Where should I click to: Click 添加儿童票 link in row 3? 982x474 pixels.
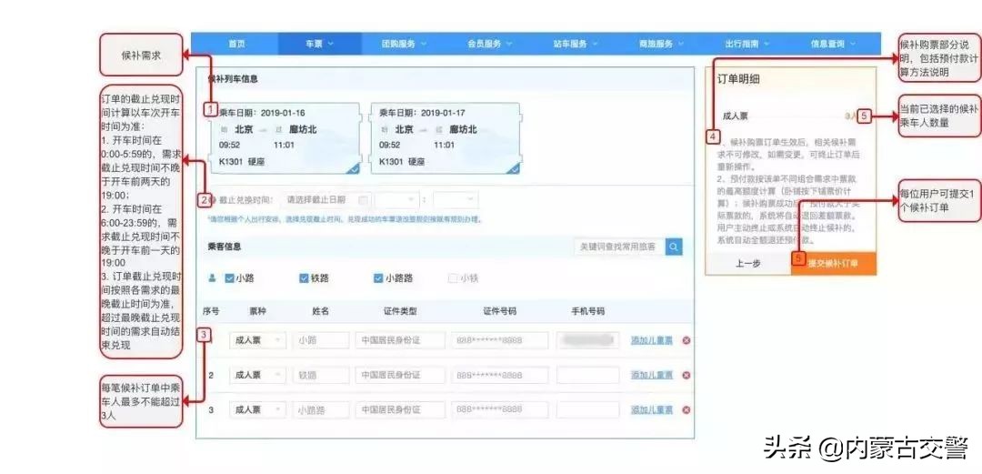point(652,409)
